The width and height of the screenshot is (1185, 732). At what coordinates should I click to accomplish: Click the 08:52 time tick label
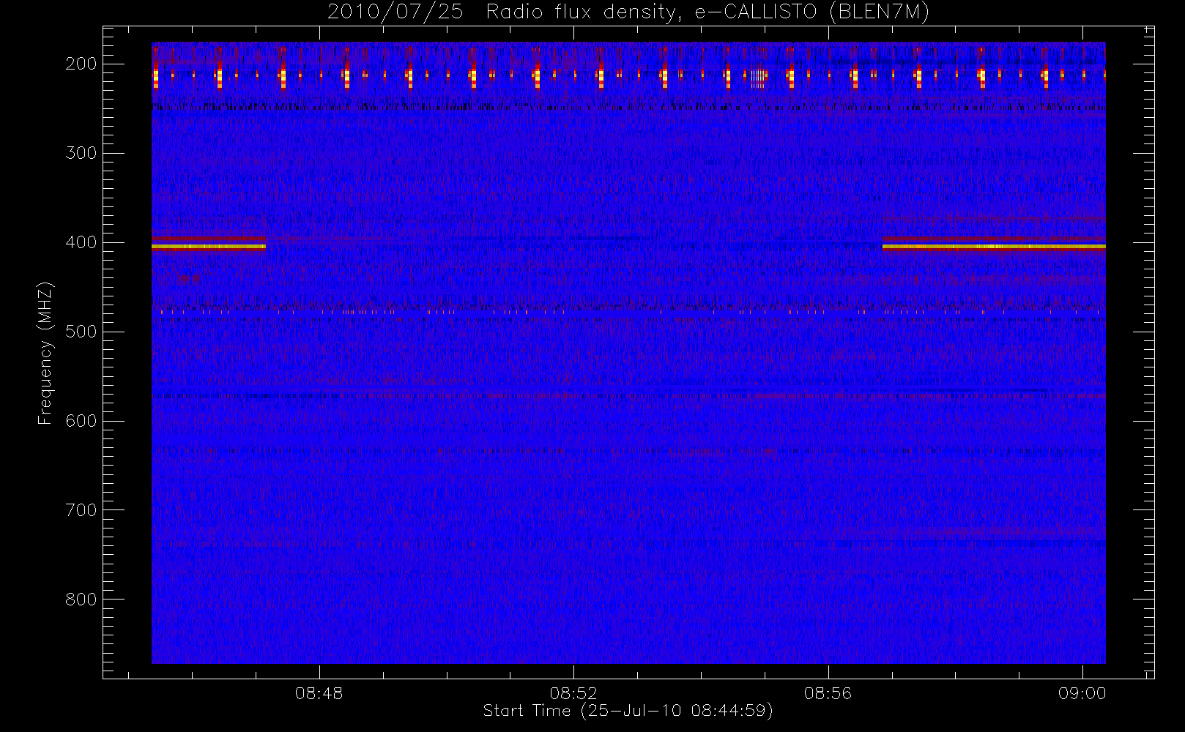tap(573, 693)
